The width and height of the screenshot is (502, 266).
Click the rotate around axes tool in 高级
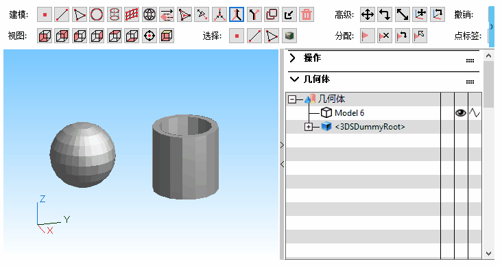tap(438, 14)
